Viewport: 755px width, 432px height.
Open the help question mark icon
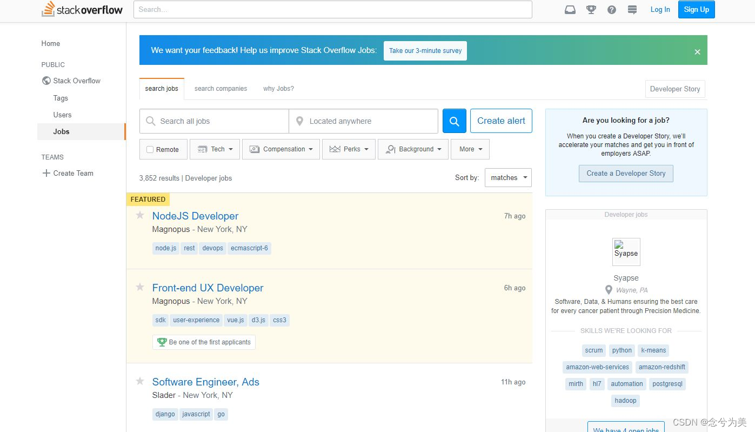pyautogui.click(x=612, y=10)
